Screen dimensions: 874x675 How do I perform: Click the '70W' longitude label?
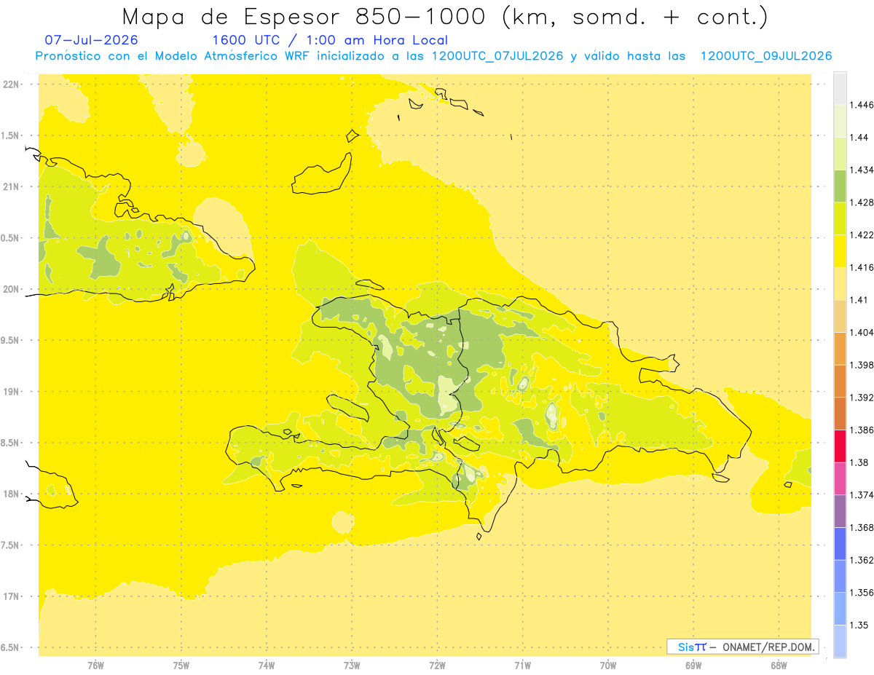pyautogui.click(x=607, y=666)
